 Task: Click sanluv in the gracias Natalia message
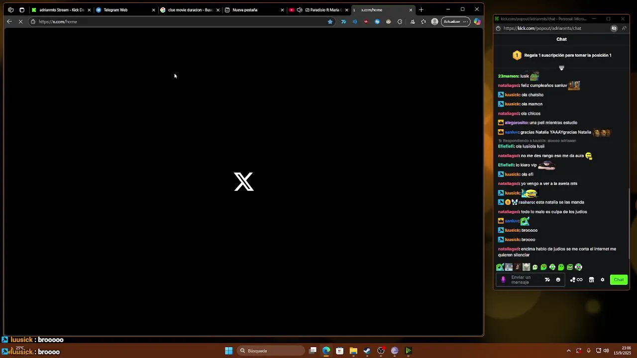[512, 132]
